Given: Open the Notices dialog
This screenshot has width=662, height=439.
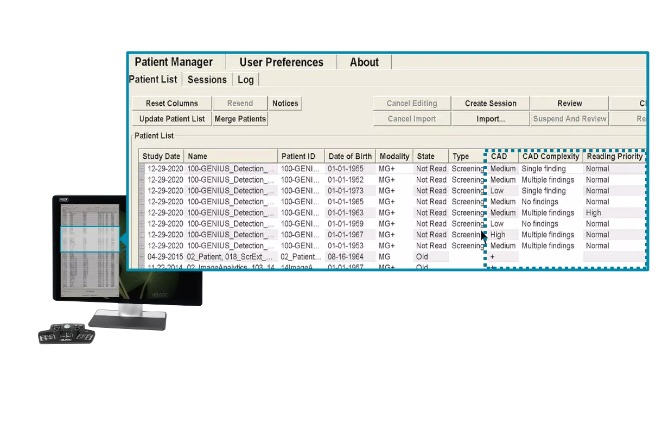Looking at the screenshot, I should pos(285,103).
